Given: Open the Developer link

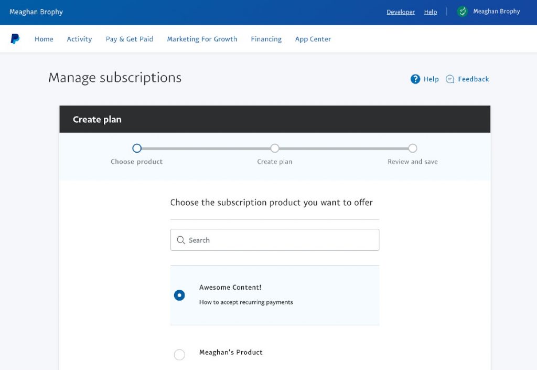Looking at the screenshot, I should tap(401, 12).
